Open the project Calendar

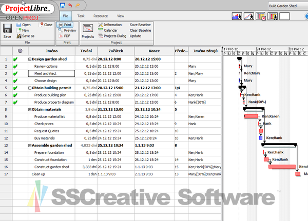click(111, 30)
